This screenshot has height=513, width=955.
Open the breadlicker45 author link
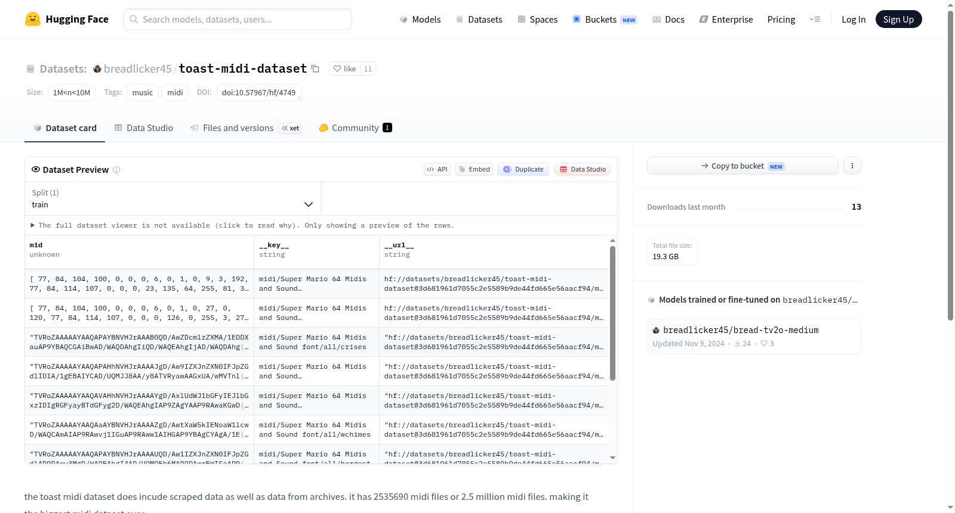138,69
